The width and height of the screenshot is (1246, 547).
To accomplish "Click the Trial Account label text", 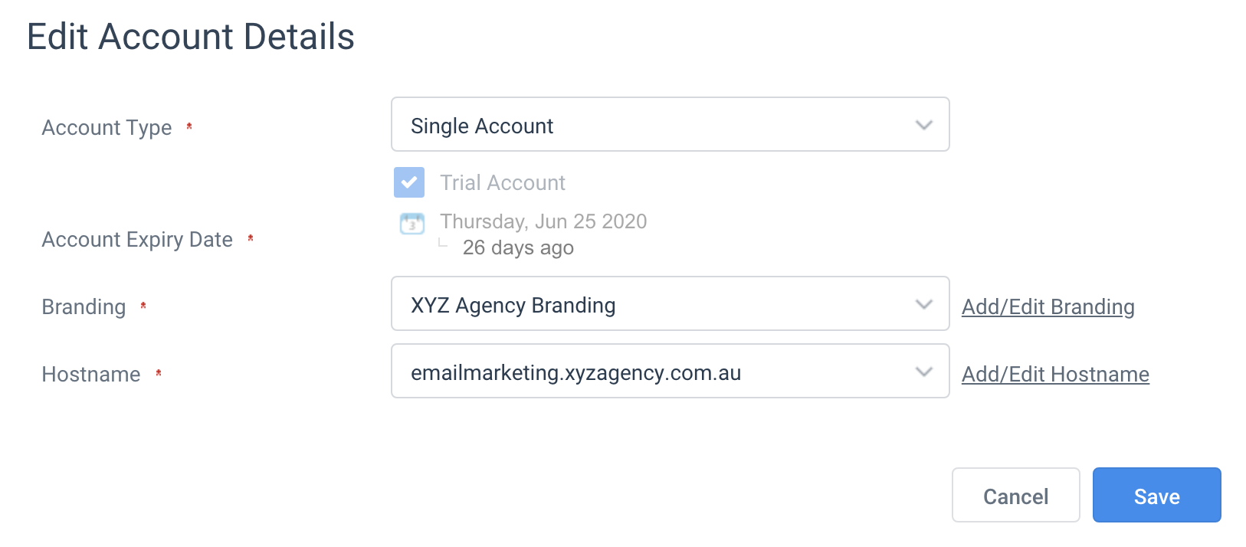I will pyautogui.click(x=503, y=183).
